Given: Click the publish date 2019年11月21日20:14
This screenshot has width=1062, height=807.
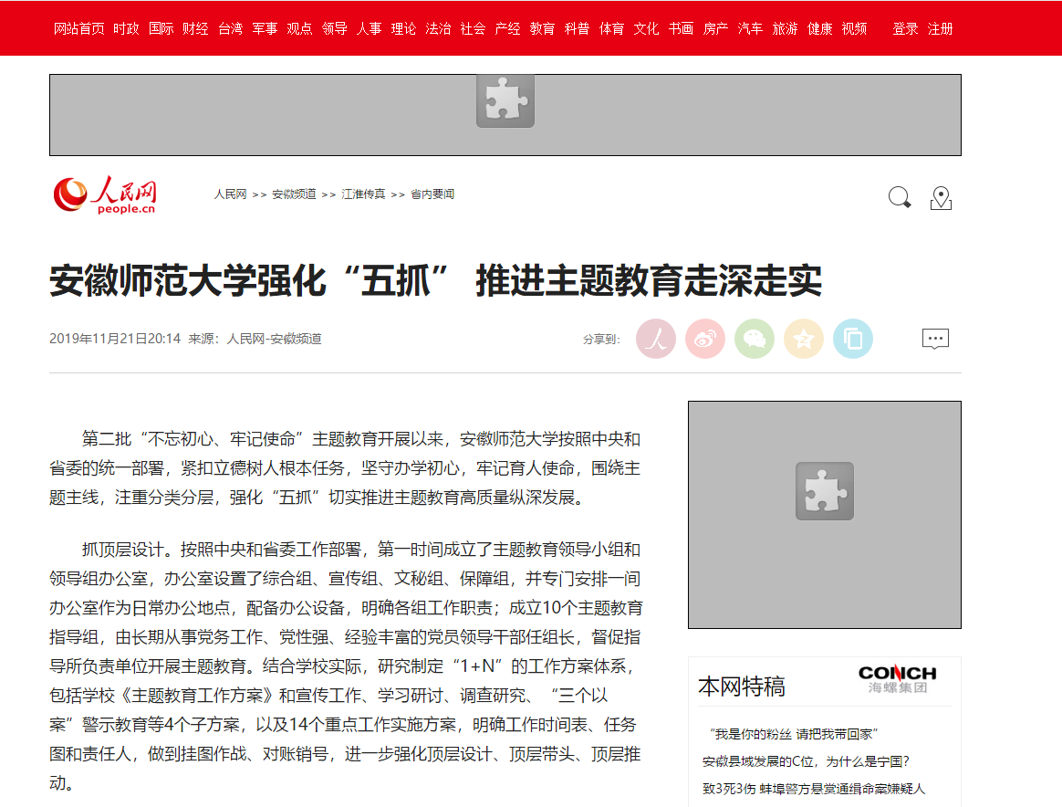Looking at the screenshot, I should [x=115, y=339].
